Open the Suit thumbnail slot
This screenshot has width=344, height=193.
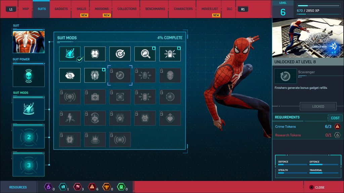tap(29, 41)
